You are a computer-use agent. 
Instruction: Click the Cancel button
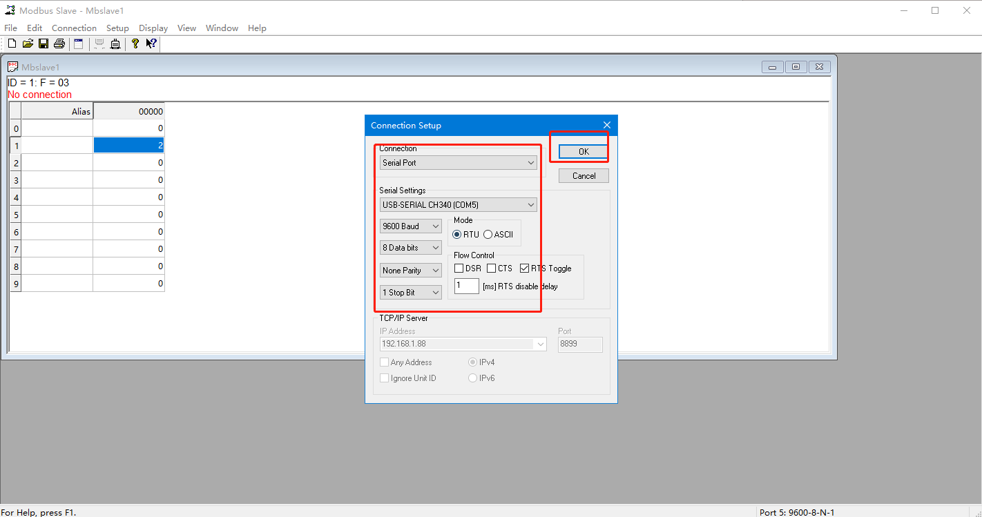[x=584, y=176]
